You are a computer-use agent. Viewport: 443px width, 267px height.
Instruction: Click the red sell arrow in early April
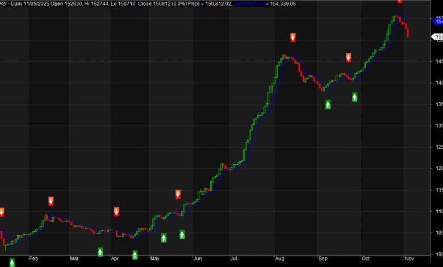point(116,212)
